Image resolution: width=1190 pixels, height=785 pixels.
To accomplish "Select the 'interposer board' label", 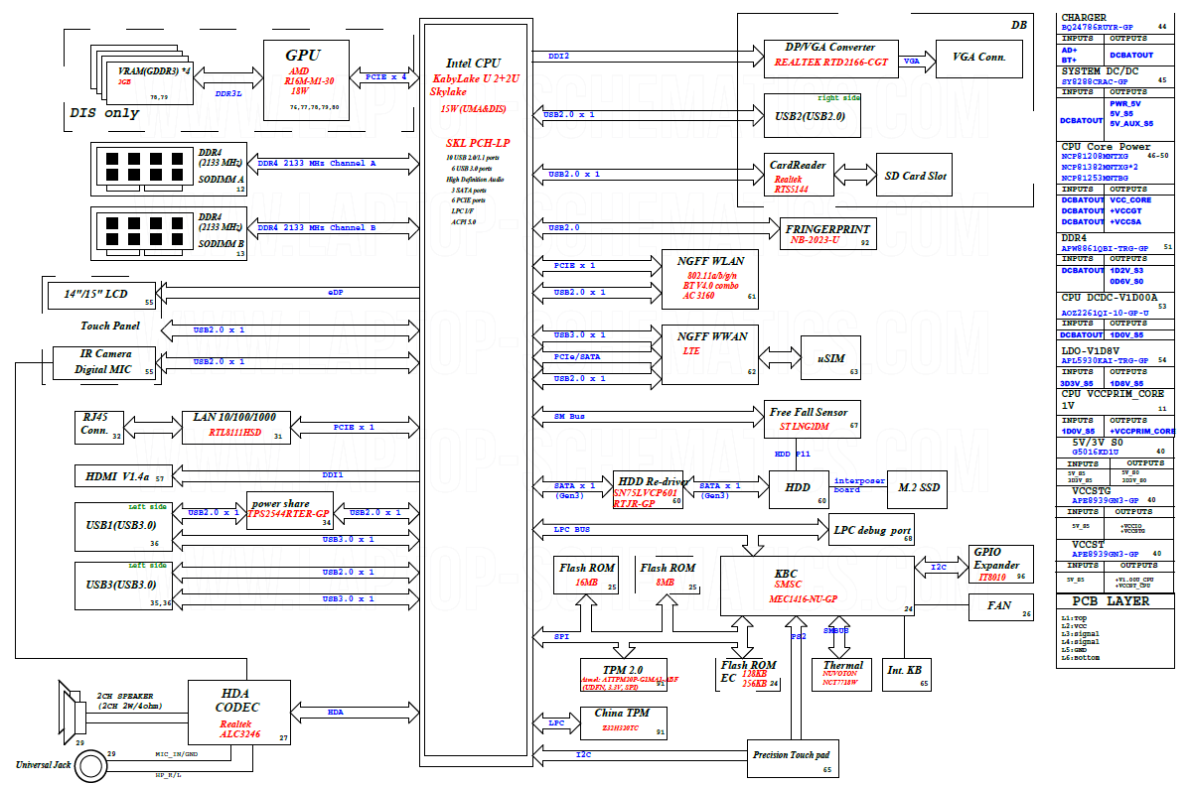I will click(859, 485).
